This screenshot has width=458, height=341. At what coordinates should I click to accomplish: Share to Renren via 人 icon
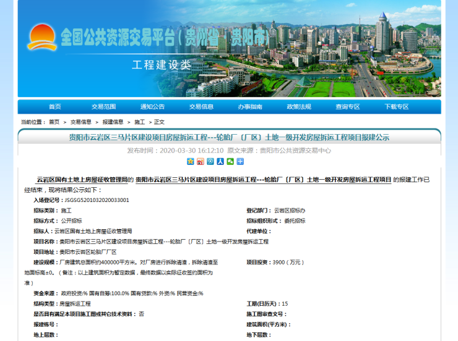pyautogui.click(x=220, y=161)
